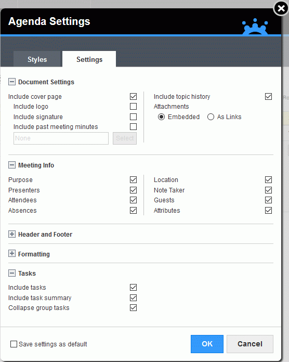Image resolution: width=289 pixels, height=362 pixels.
Task: Toggle Collapse group tasks off
Action: [x=133, y=308]
